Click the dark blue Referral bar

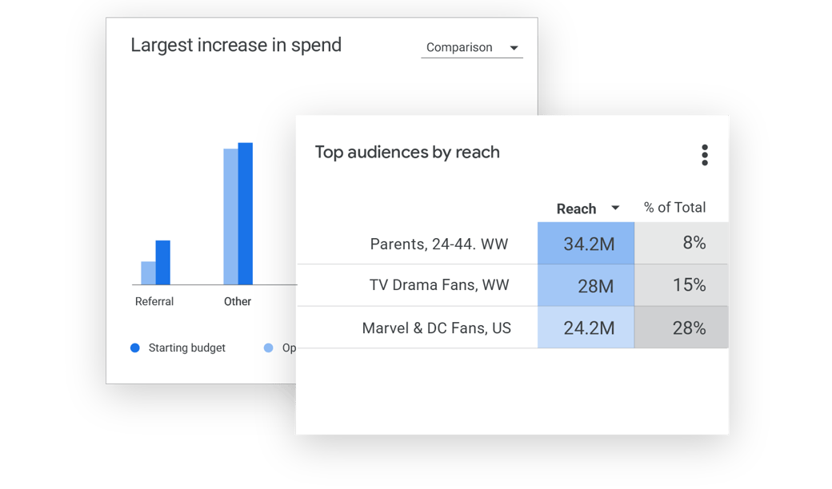click(x=162, y=264)
